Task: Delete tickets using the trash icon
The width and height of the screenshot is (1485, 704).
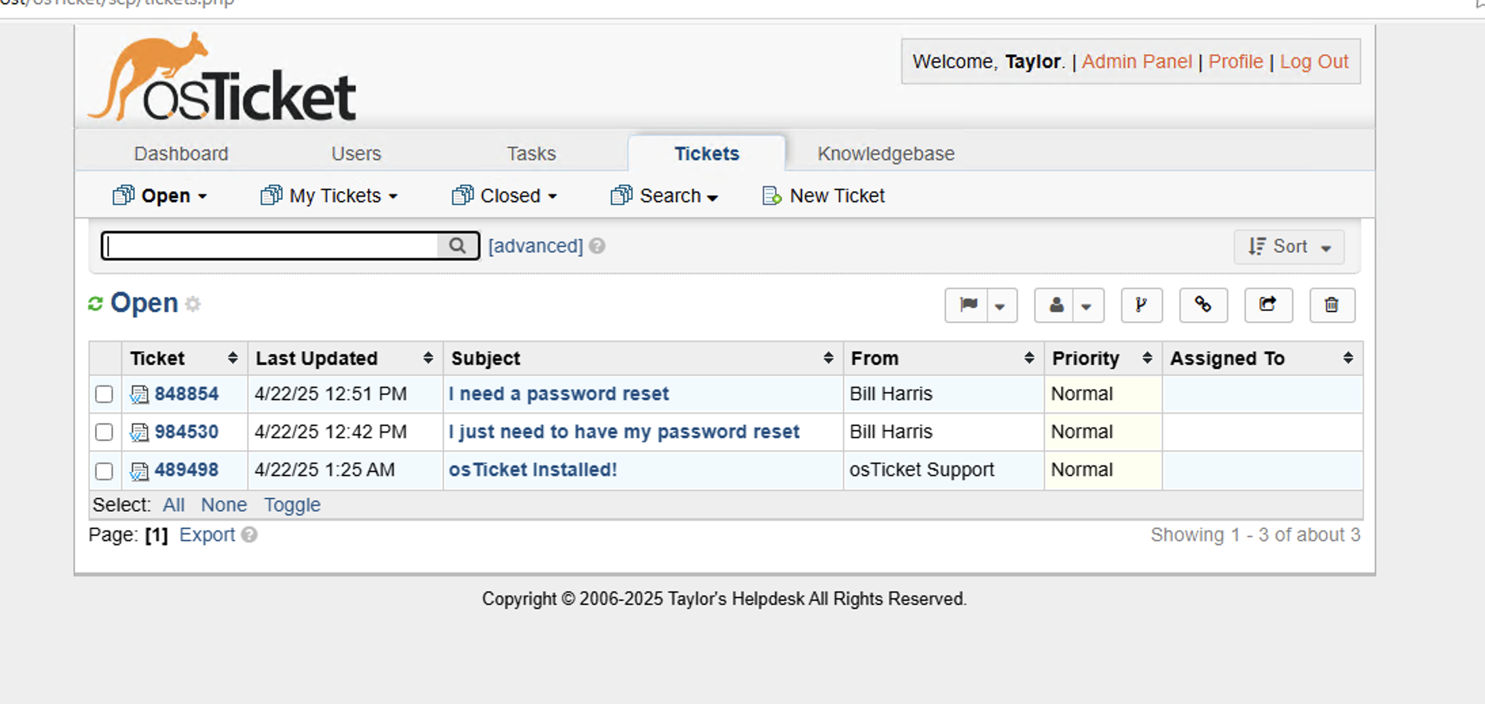Action: (x=1332, y=305)
